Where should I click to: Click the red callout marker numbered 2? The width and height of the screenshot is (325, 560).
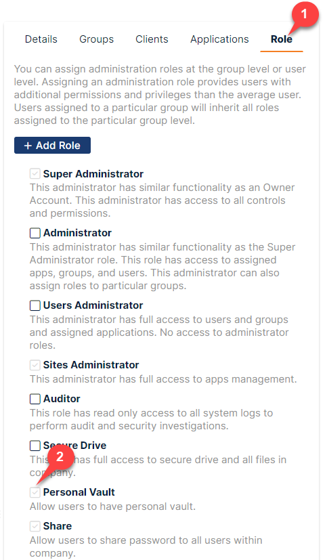60,457
